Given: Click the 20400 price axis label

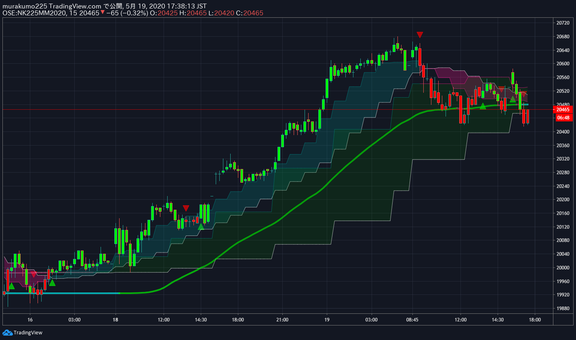Looking at the screenshot, I should click(x=563, y=132).
